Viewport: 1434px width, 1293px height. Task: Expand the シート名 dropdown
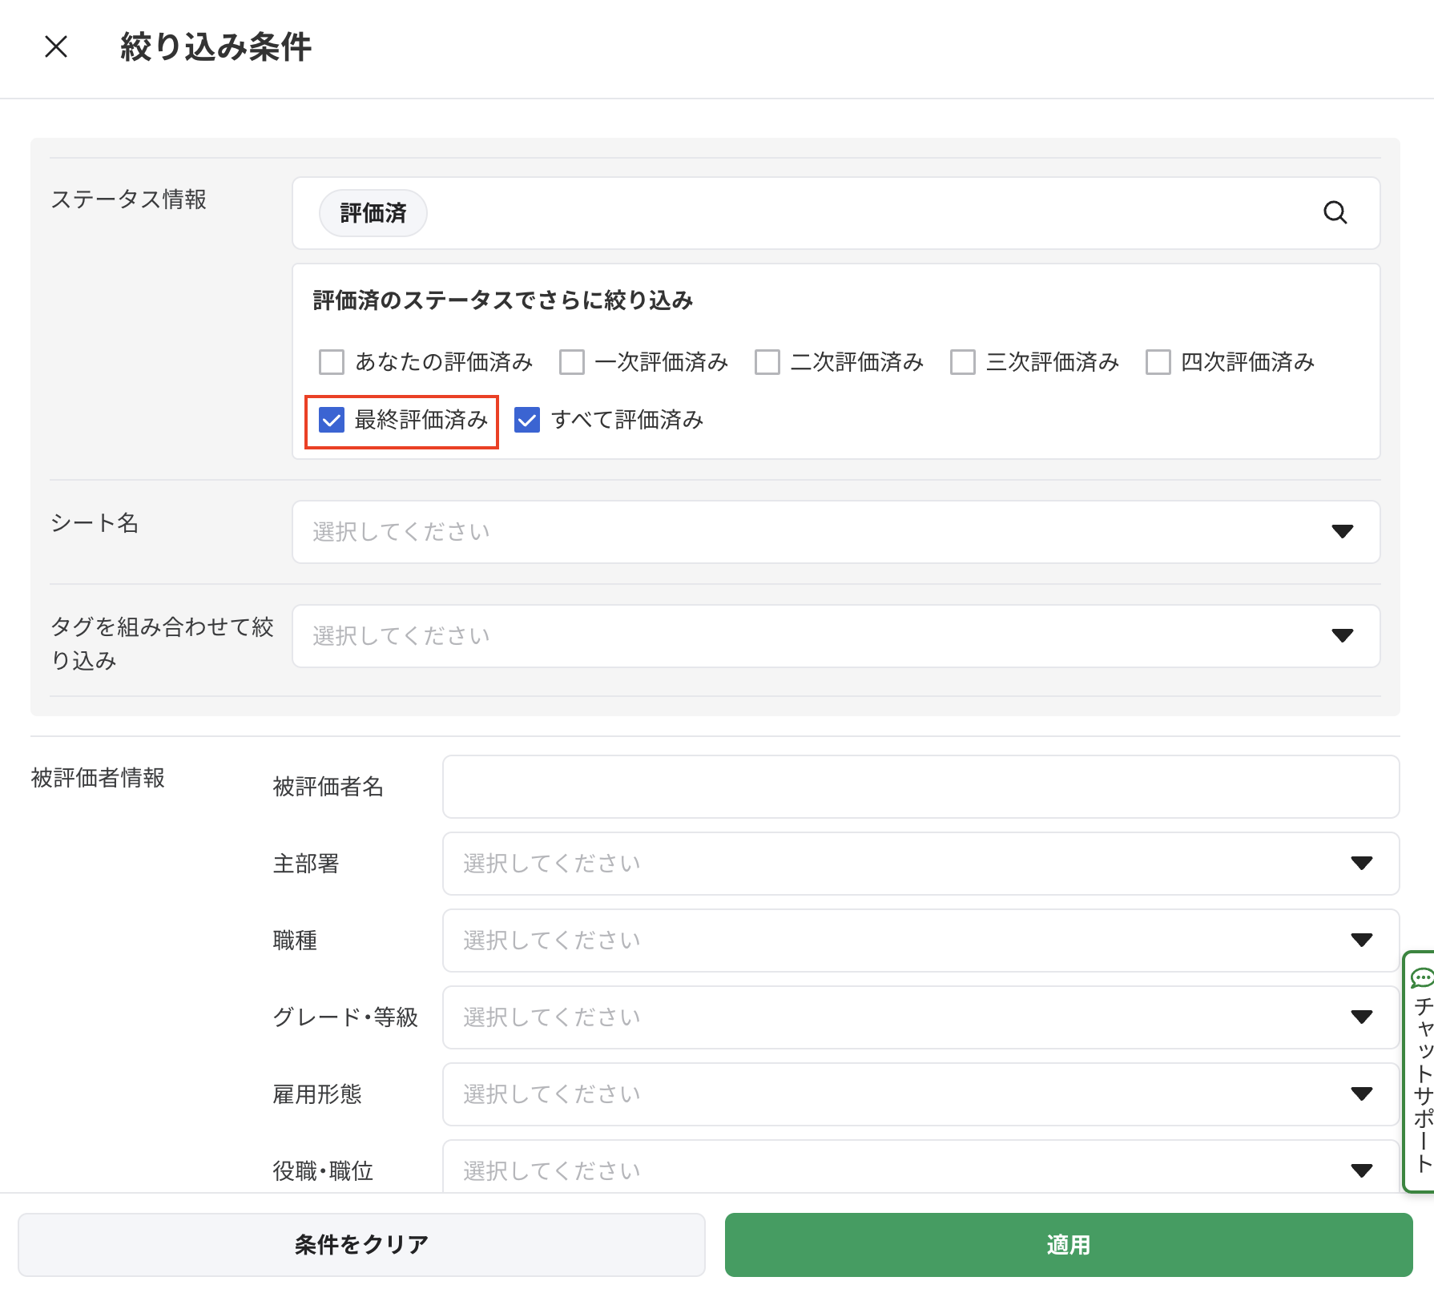(836, 532)
